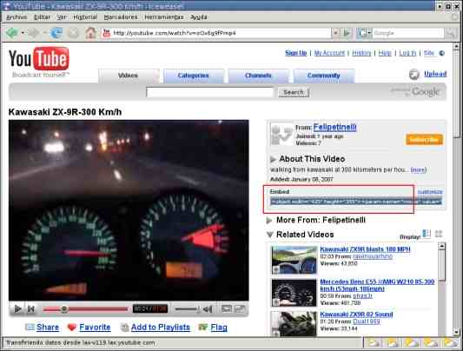463x351 pixels.
Task: Reload the page with the blue refresh icon
Action: pyautogui.click(x=56, y=33)
